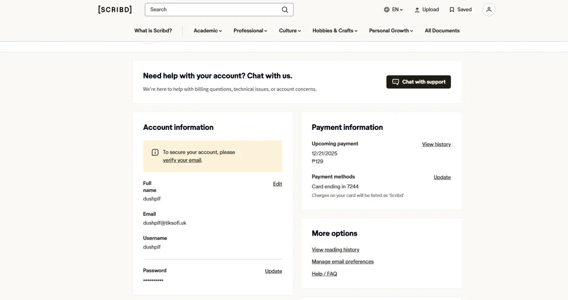Edit the full name
Image resolution: width=568 pixels, height=300 pixels.
[x=277, y=184]
